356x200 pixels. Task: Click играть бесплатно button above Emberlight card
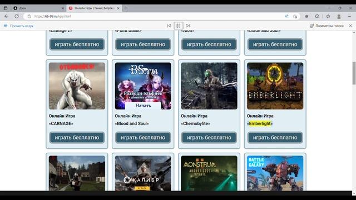275,44
